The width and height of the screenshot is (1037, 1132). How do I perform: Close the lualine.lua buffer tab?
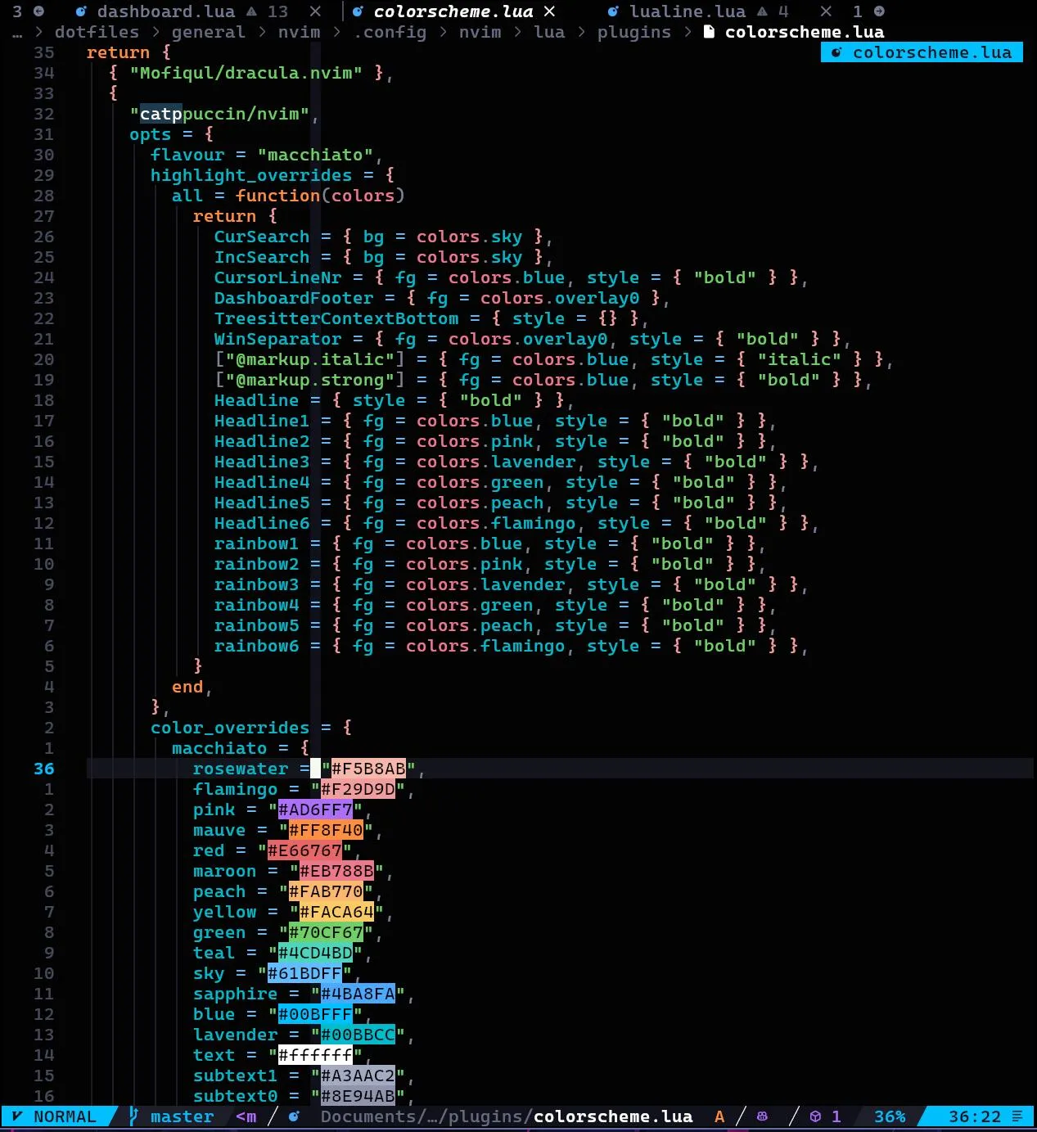[826, 11]
